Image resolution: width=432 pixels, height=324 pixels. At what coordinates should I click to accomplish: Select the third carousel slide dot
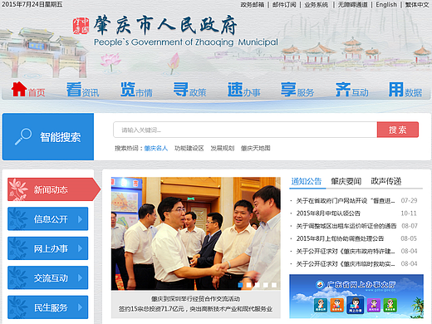258,285
